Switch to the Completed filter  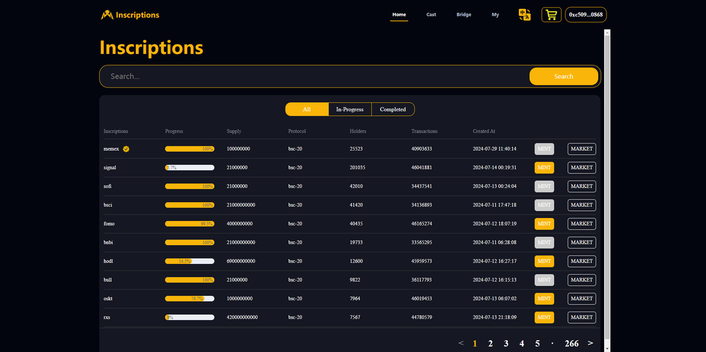[x=392, y=109]
